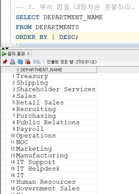Click row number 1 header

tap(8, 76)
